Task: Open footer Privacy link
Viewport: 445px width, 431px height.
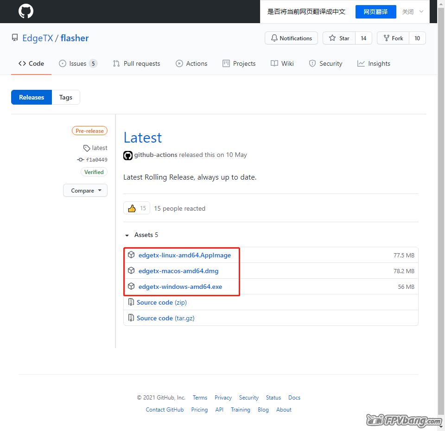Action: tap(223, 398)
